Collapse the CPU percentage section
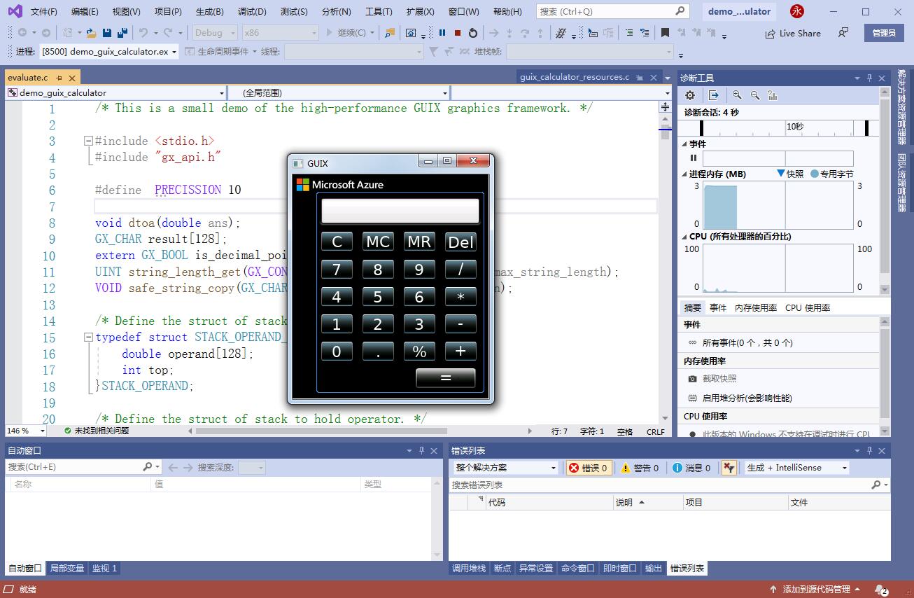Image resolution: width=914 pixels, height=598 pixels. coord(685,237)
